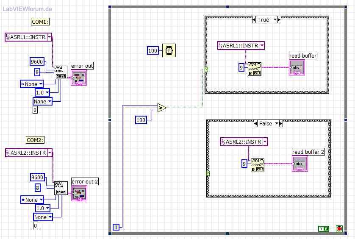Select the COM1: comment label
This screenshot has height=239, width=355.
click(40, 22)
